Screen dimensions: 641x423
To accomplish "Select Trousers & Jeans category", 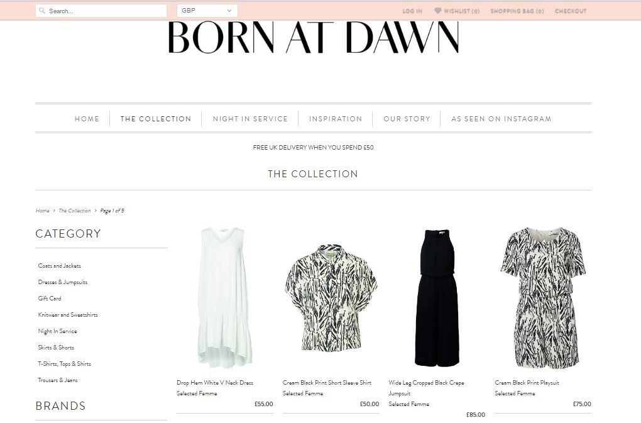I will (x=58, y=380).
